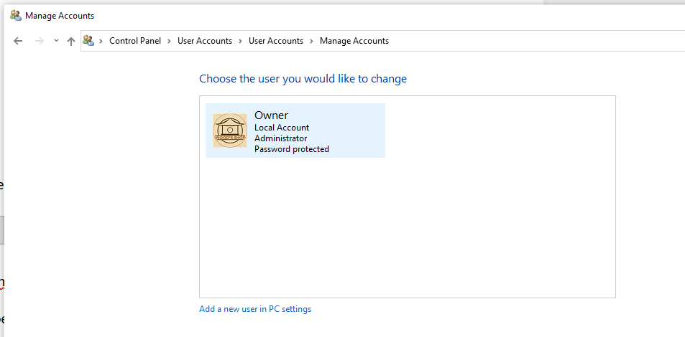The width and height of the screenshot is (685, 337).
Task: Add a new user in PC settings
Action: coord(255,309)
